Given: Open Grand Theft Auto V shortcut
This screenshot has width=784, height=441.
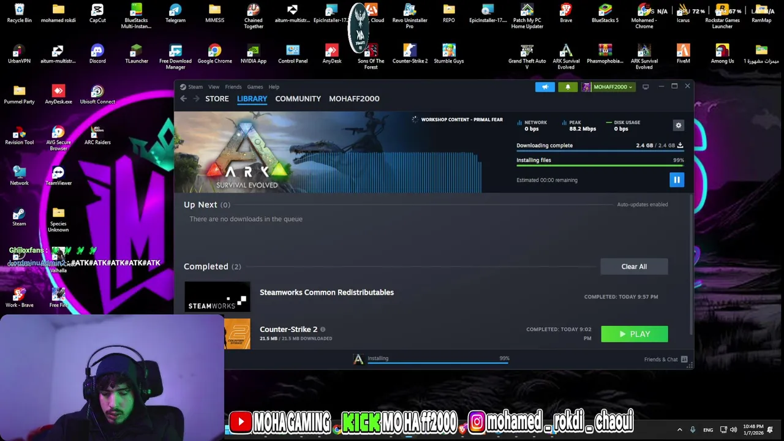Looking at the screenshot, I should pyautogui.click(x=527, y=56).
